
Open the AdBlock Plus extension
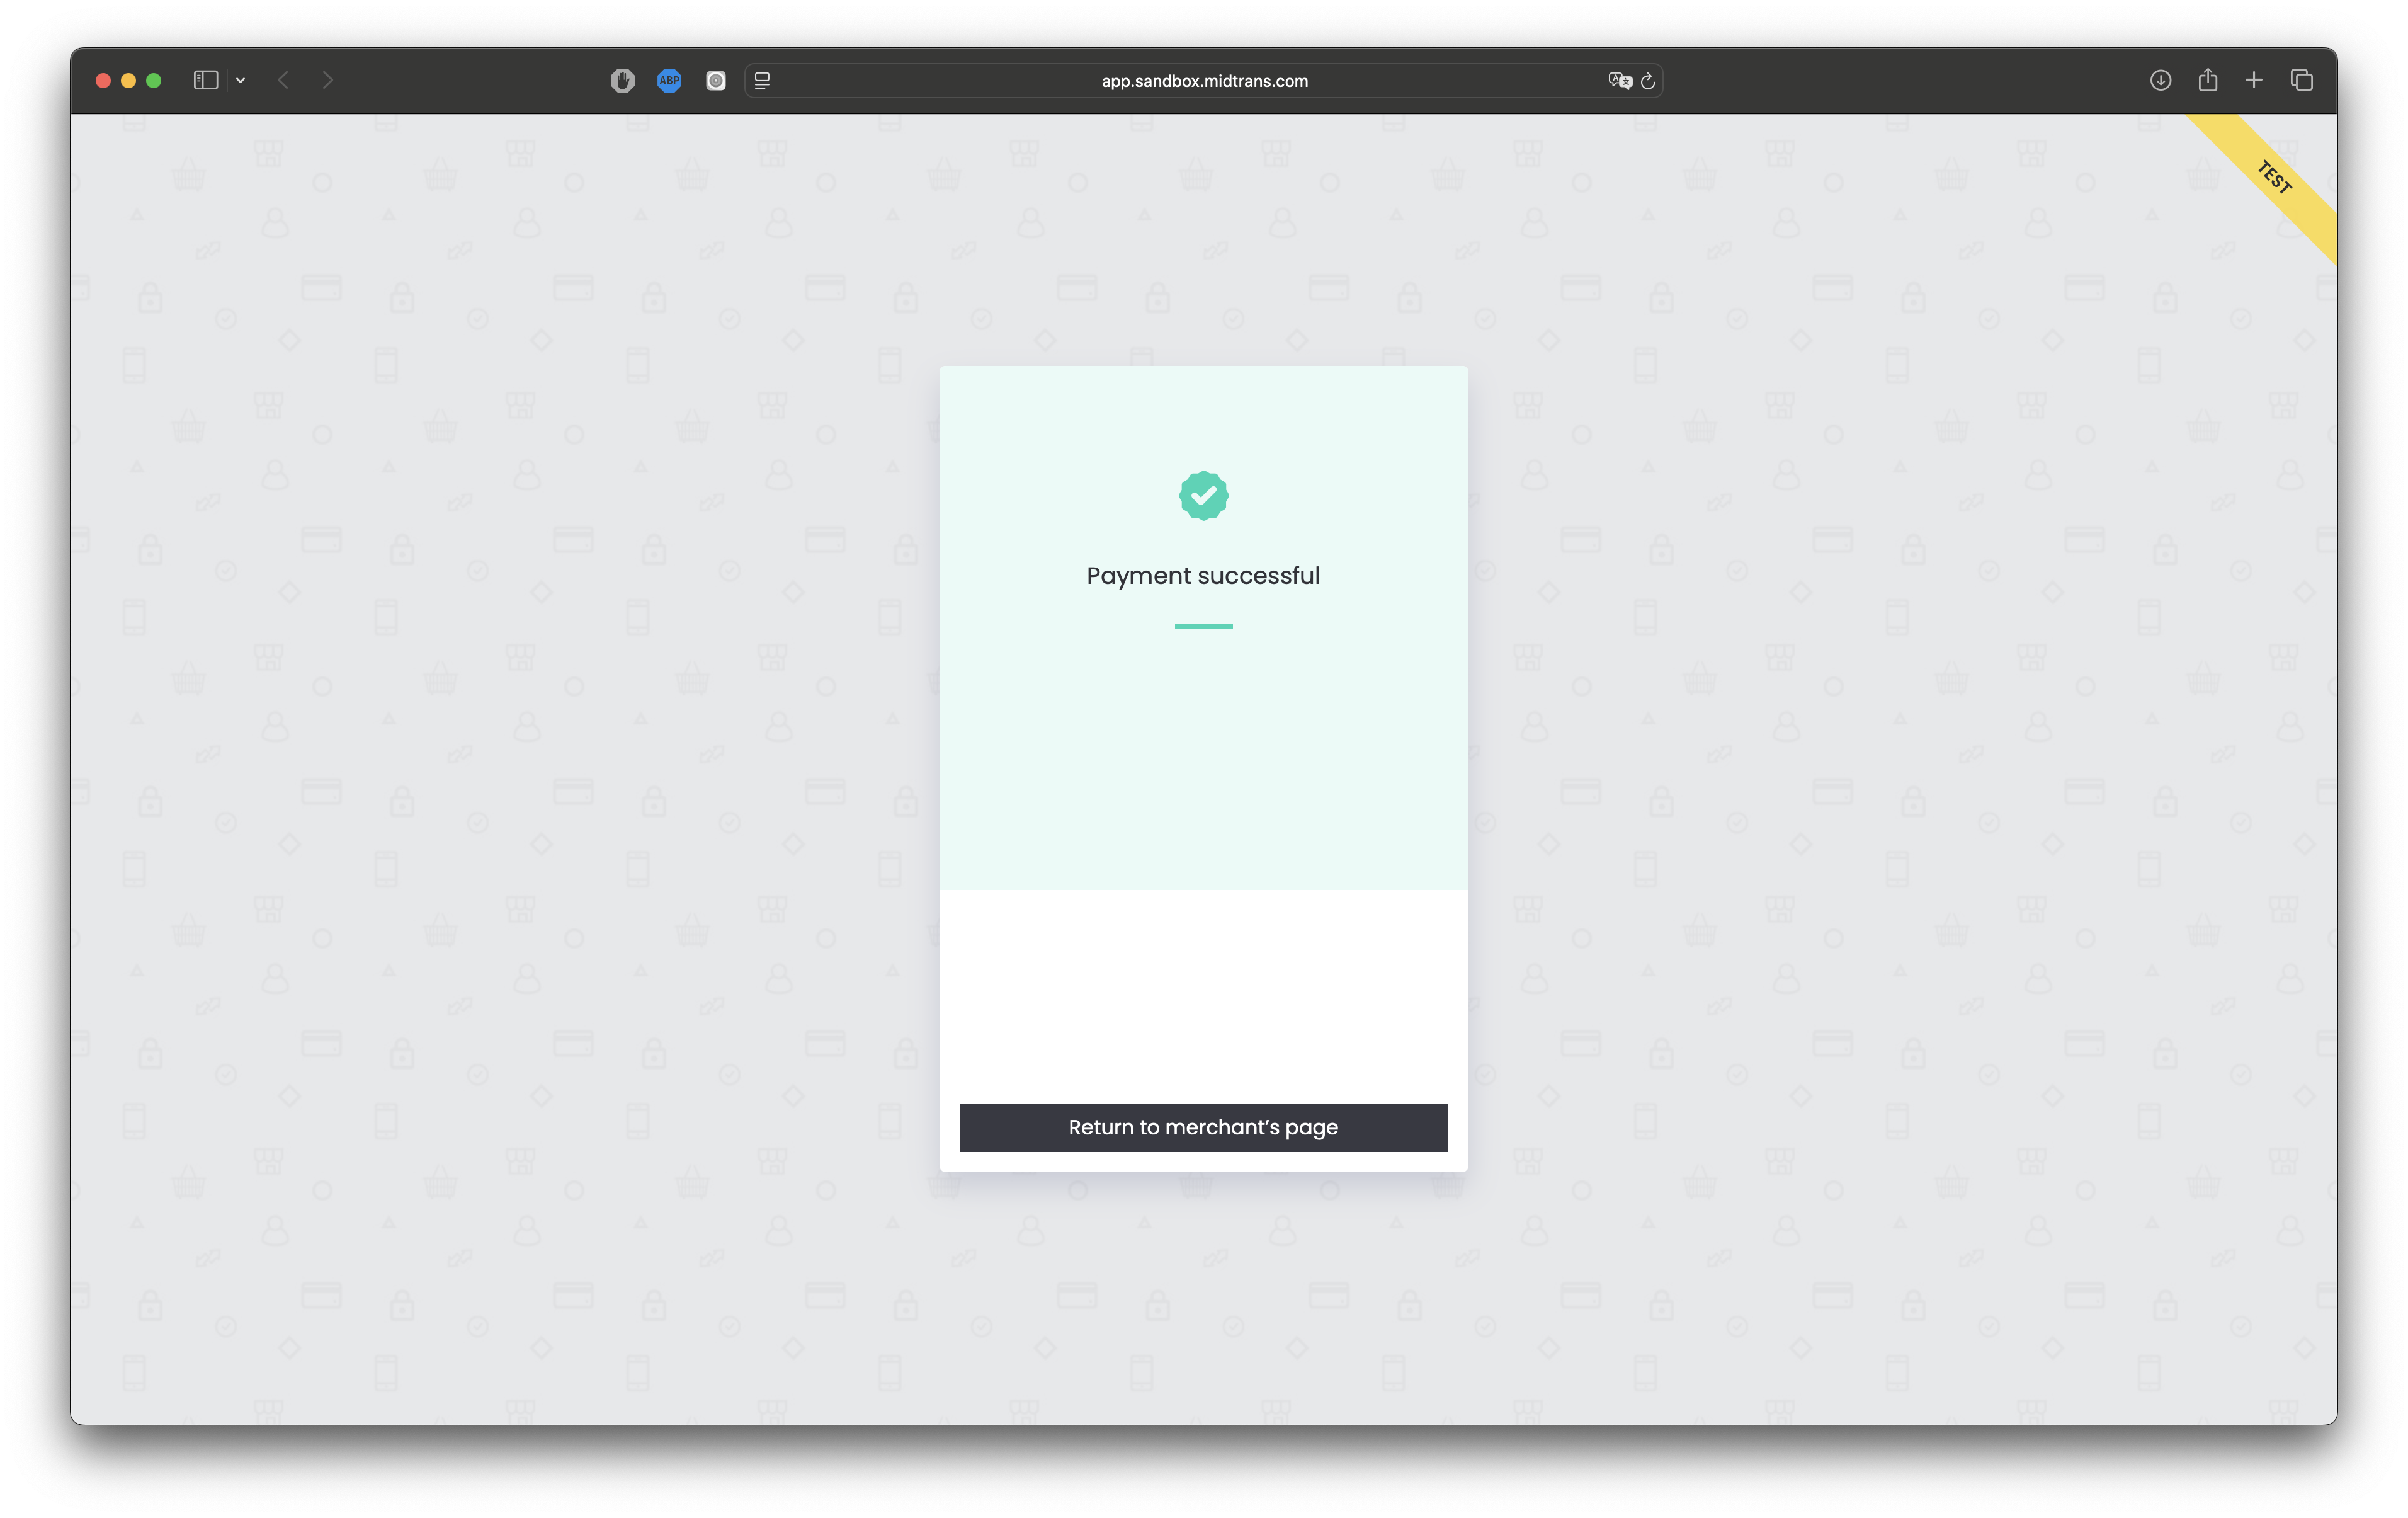pos(669,80)
